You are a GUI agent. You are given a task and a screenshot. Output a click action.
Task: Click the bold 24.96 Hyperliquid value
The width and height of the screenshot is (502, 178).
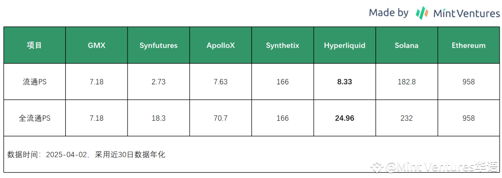click(x=345, y=118)
